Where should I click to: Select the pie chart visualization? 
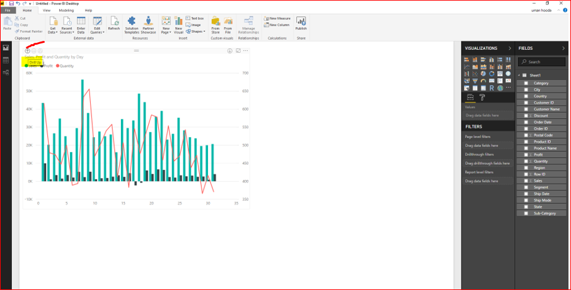tap(483, 74)
